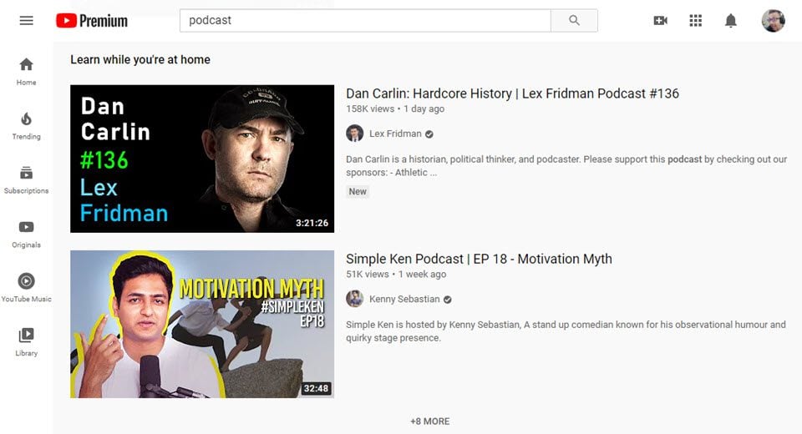Play the Dan Carlin #136 thumbnail

[201, 159]
